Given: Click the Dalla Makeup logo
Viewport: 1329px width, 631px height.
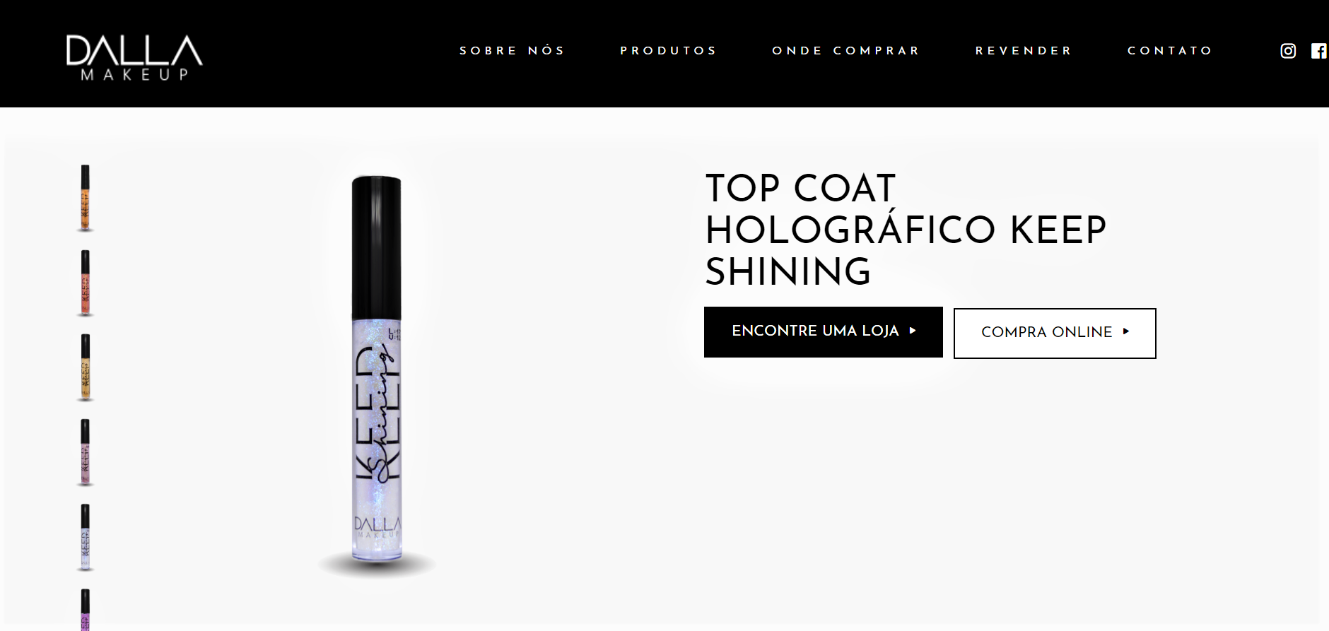Looking at the screenshot, I should (134, 58).
